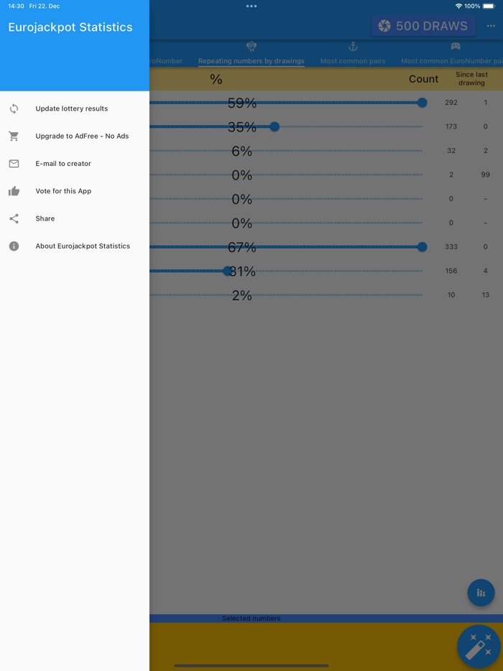Viewport: 503px width, 671px height.
Task: Tap the home indicator bar at bottom
Action: click(251, 666)
